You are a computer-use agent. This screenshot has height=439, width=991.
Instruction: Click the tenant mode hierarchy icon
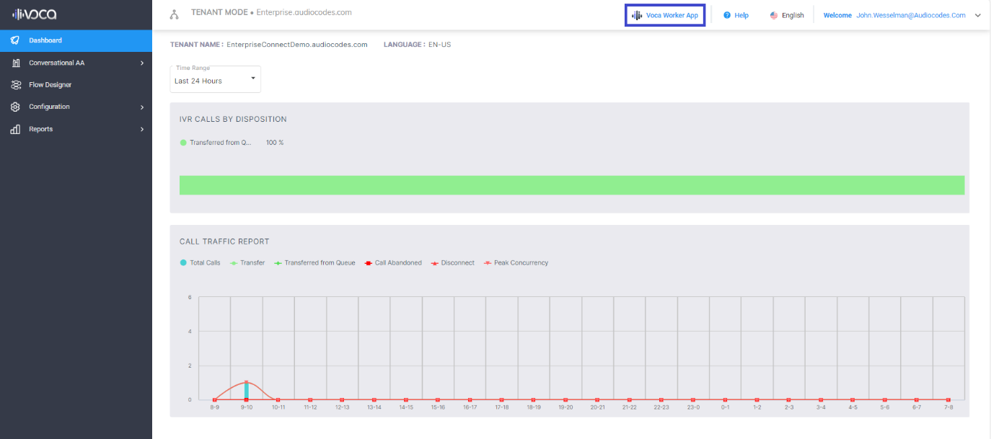[174, 14]
